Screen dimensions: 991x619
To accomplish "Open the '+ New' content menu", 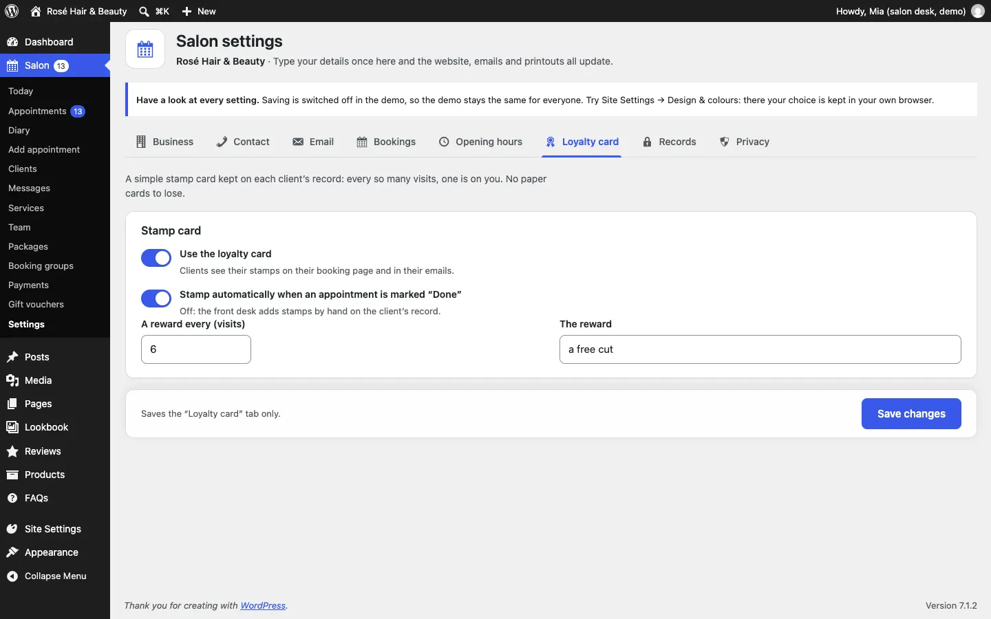I will [x=198, y=11].
